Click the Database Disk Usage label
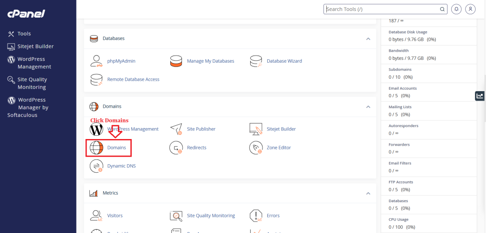Viewport: 487px width, 233px height. click(408, 32)
